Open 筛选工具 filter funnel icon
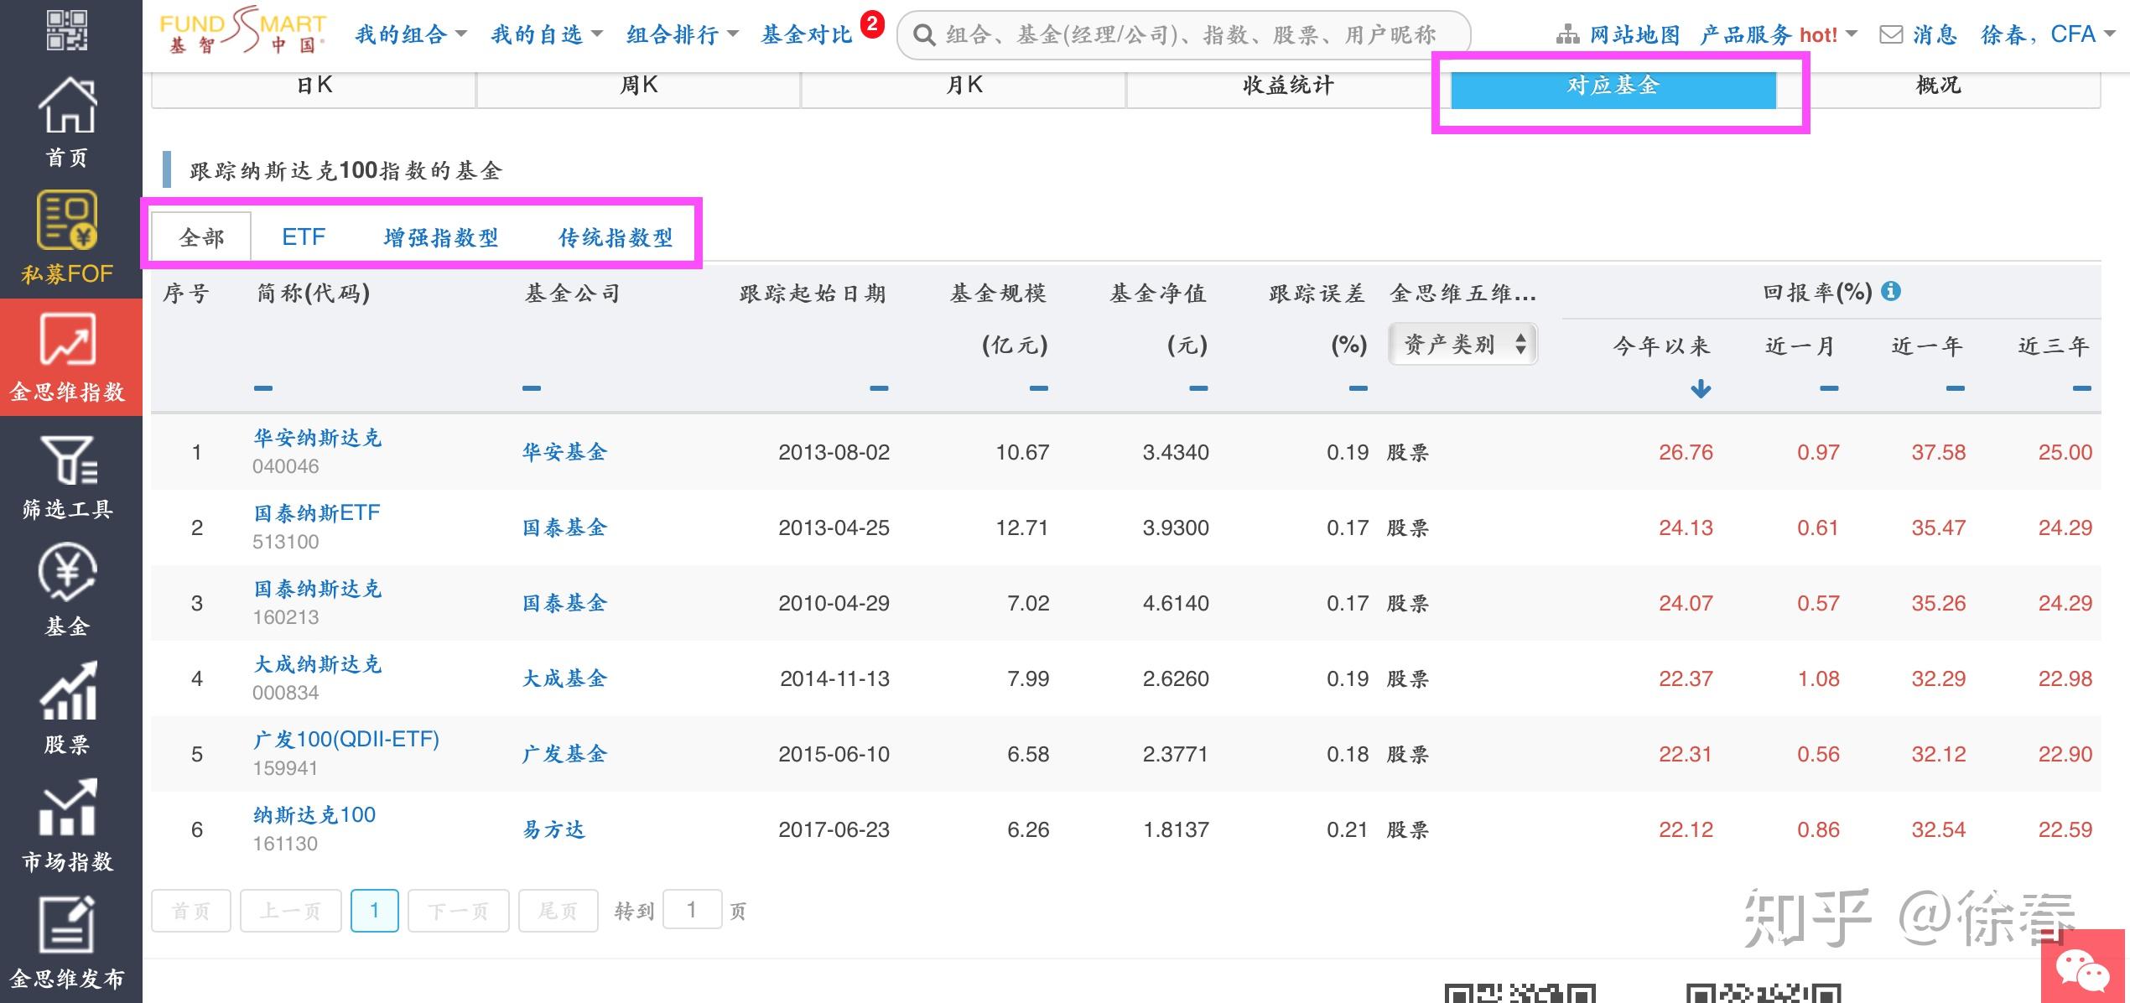 [67, 460]
